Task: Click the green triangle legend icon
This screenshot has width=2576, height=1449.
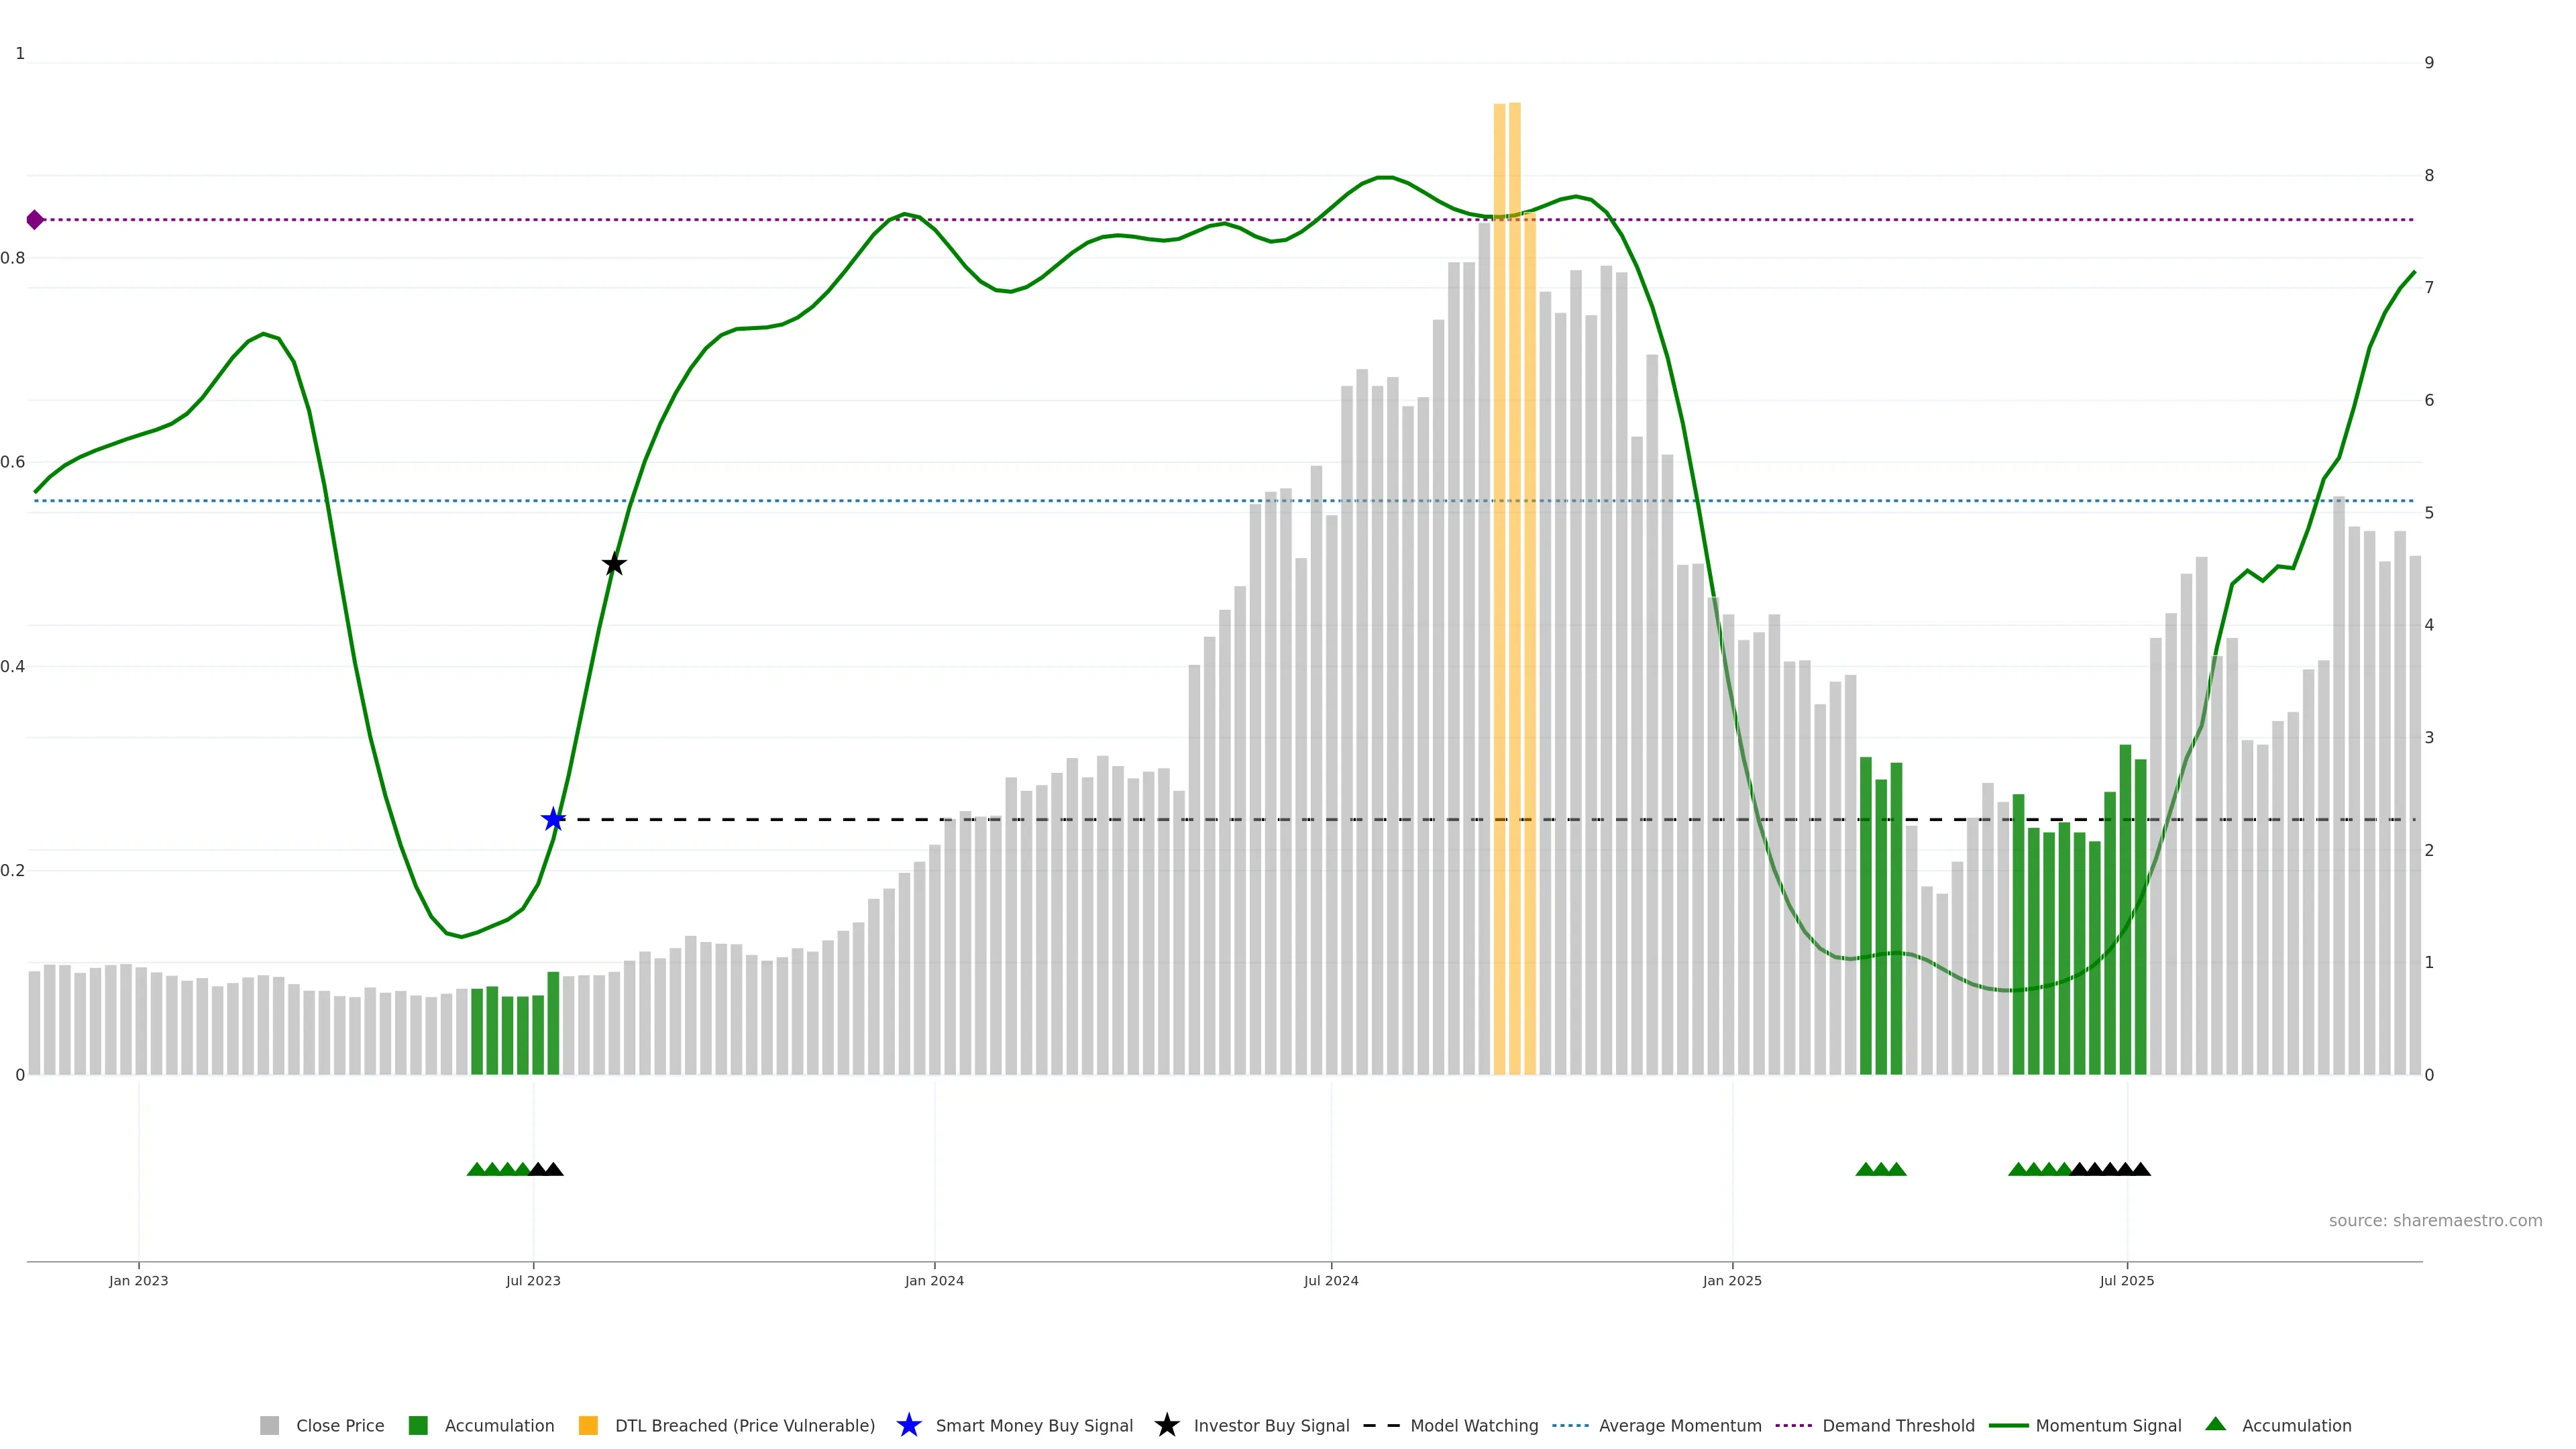Action: pyautogui.click(x=2215, y=1424)
